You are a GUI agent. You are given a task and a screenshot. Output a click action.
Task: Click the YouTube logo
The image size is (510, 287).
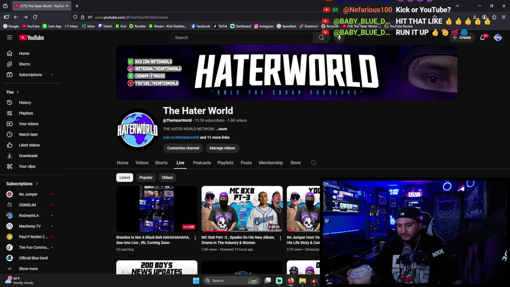click(x=31, y=37)
